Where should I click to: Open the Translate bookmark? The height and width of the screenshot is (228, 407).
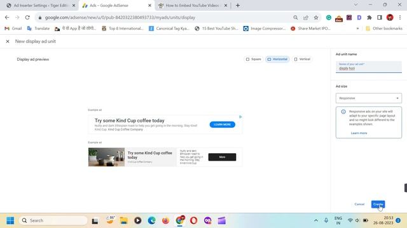pyautogui.click(x=38, y=28)
